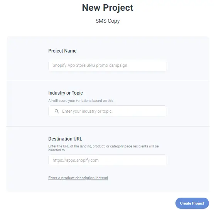Open 'Enter a product description instead' link
Image resolution: width=214 pixels, height=215 pixels.
[78, 178]
